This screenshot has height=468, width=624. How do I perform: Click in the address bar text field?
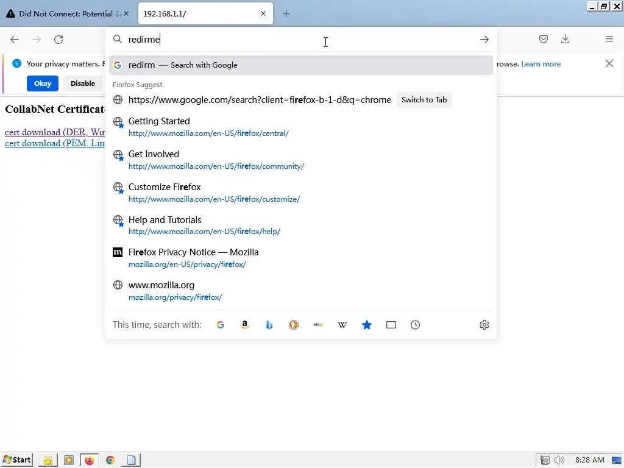click(301, 40)
